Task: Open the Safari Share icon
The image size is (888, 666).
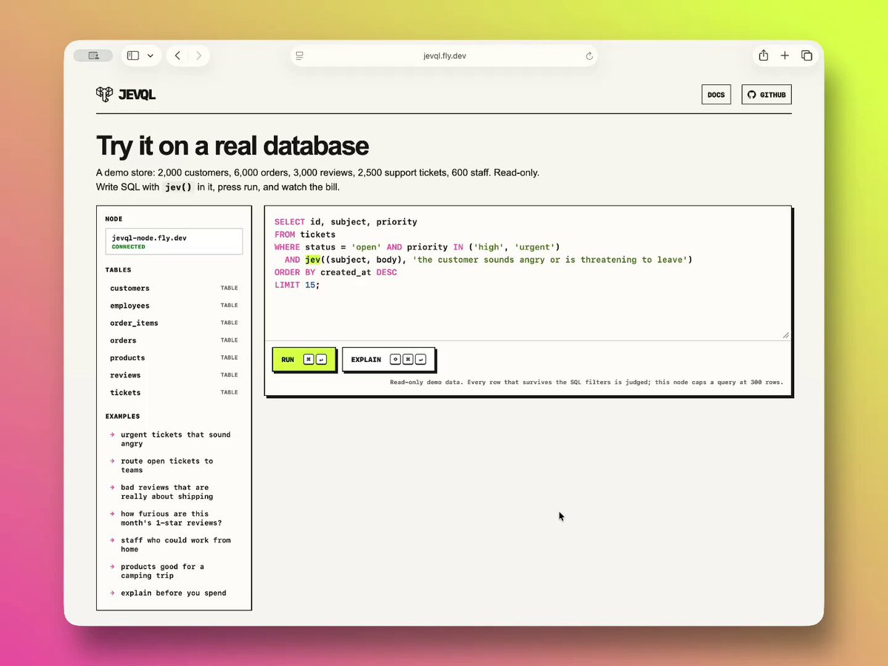Action: click(x=764, y=55)
